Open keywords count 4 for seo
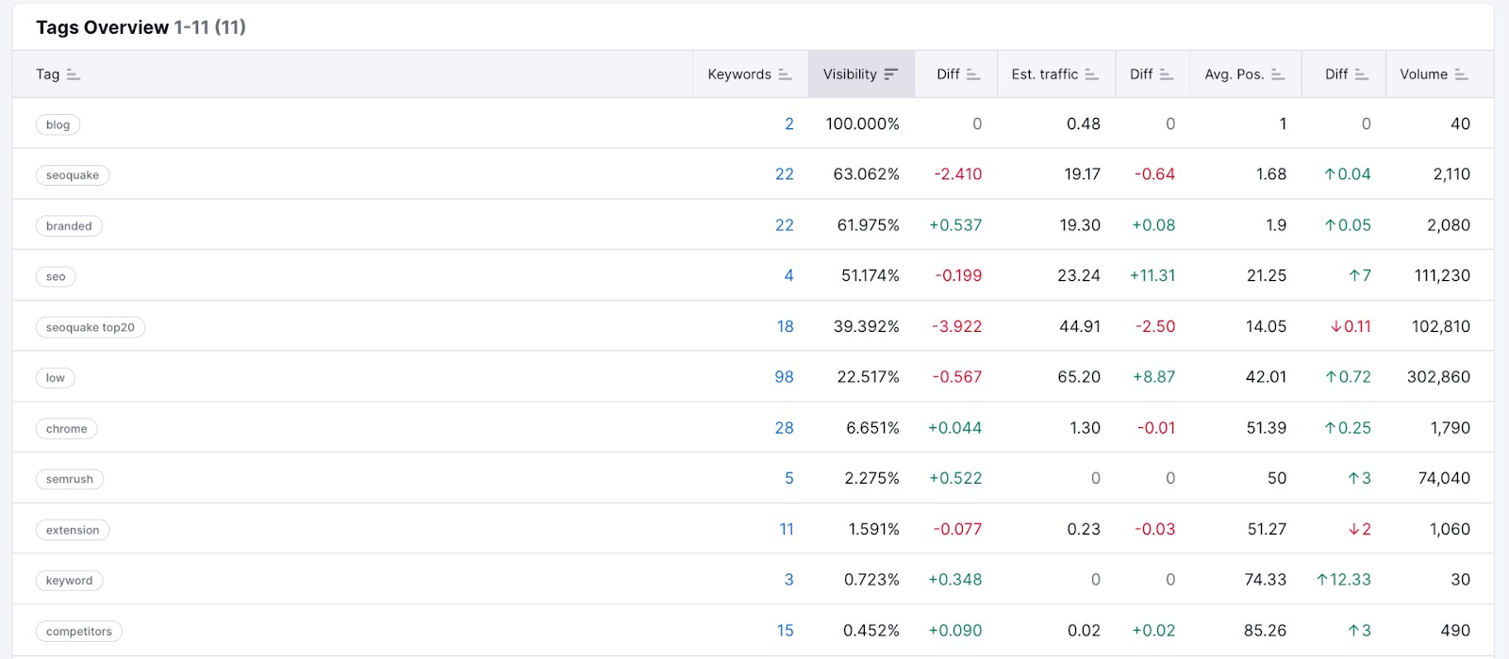Screen dimensions: 1509x659 [789, 275]
